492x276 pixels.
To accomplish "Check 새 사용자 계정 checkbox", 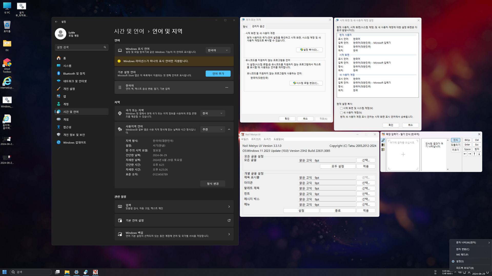I will pyautogui.click(x=341, y=113).
